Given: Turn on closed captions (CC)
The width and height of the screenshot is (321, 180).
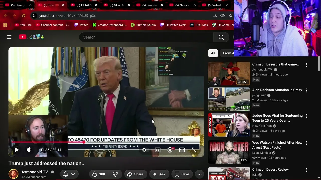Looking at the screenshot, I should [x=158, y=150].
